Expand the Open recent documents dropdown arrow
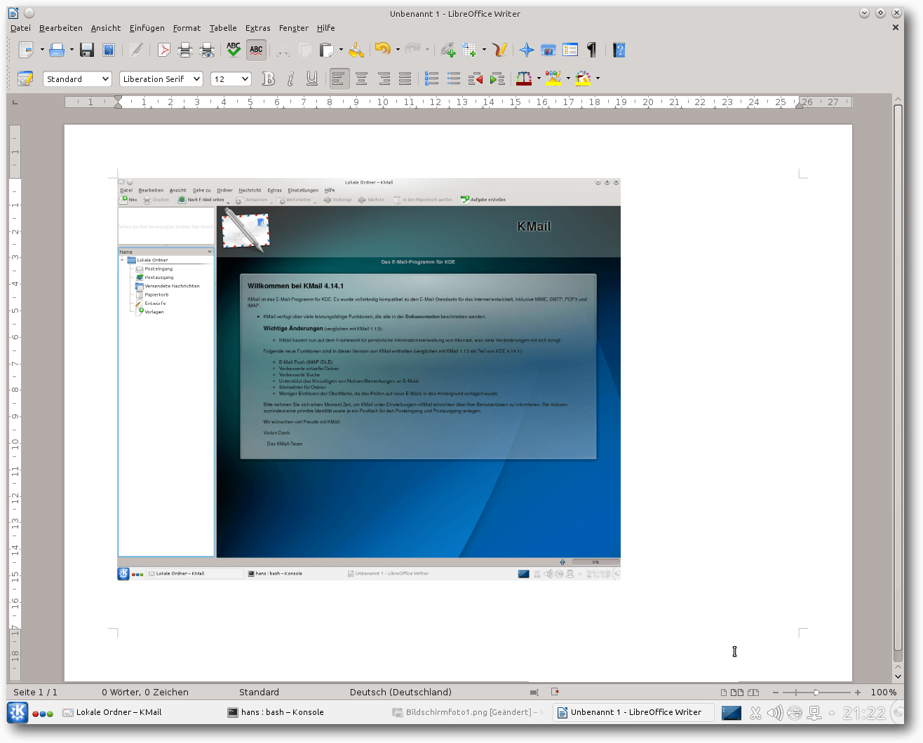The image size is (923, 743). (72, 50)
